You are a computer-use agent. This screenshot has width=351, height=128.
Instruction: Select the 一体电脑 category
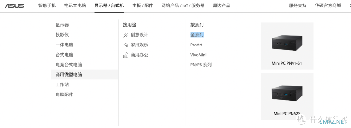tap(64, 45)
